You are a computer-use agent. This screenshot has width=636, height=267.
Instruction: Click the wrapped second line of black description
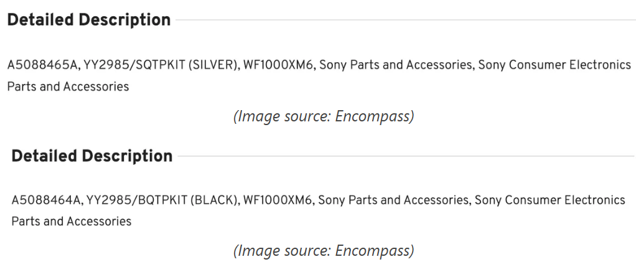point(71,222)
